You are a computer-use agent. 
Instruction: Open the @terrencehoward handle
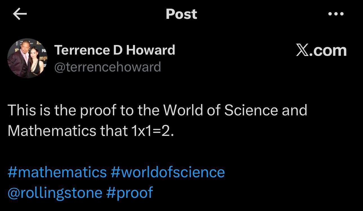pyautogui.click(x=108, y=67)
